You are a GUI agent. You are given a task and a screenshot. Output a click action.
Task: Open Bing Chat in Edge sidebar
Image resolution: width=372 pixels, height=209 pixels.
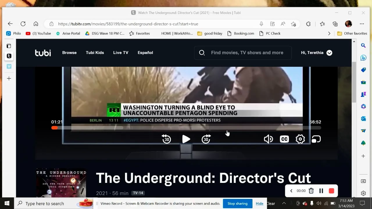coord(363,58)
